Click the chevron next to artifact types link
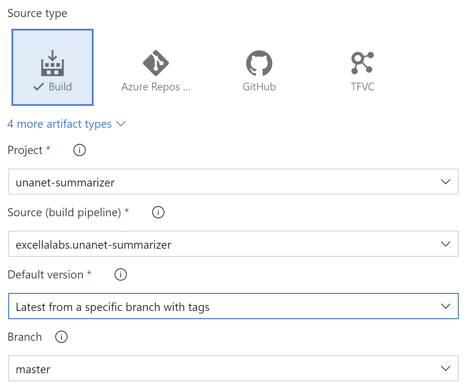This screenshot has height=385, width=467. [121, 124]
